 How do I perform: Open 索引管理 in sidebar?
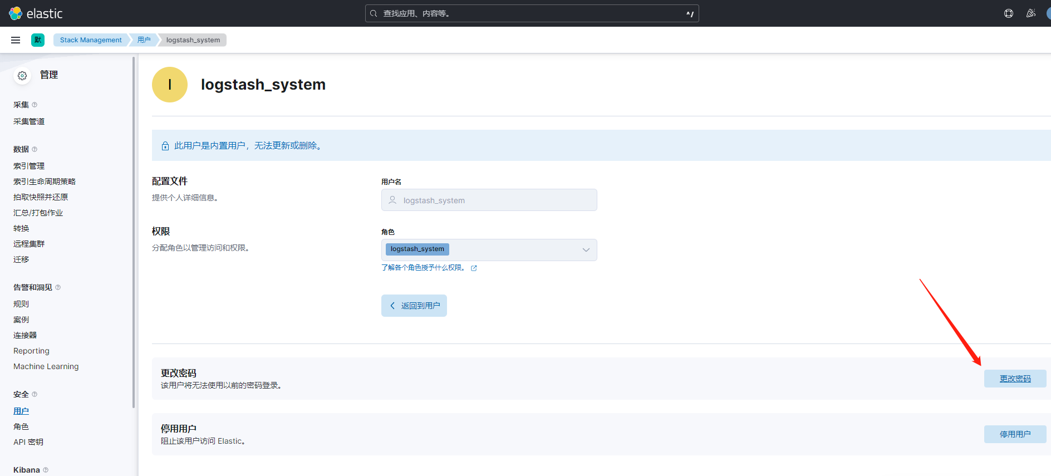pyautogui.click(x=29, y=166)
